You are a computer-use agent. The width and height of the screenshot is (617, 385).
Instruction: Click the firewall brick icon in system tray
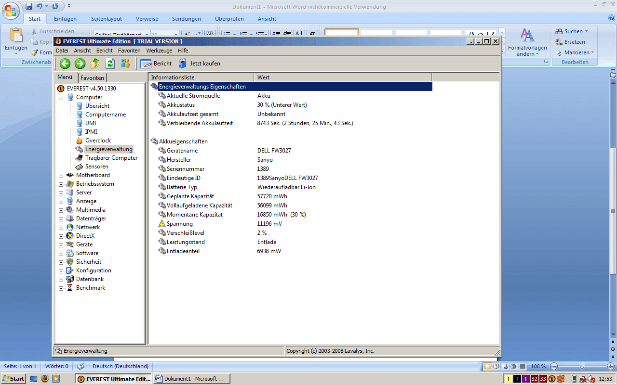pyautogui.click(x=562, y=379)
